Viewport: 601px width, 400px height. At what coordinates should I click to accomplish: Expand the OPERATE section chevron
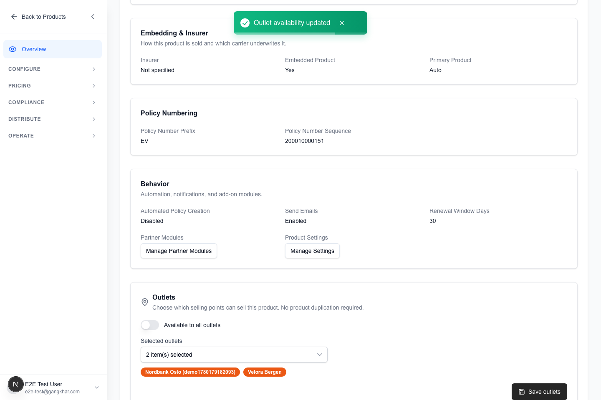point(94,136)
